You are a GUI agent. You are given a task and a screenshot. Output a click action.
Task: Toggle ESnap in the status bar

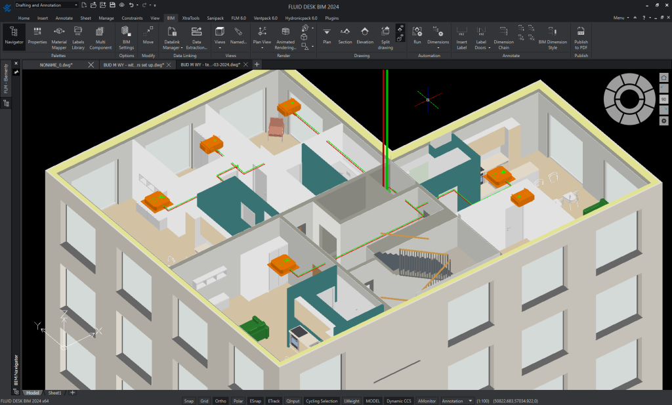[x=255, y=401]
